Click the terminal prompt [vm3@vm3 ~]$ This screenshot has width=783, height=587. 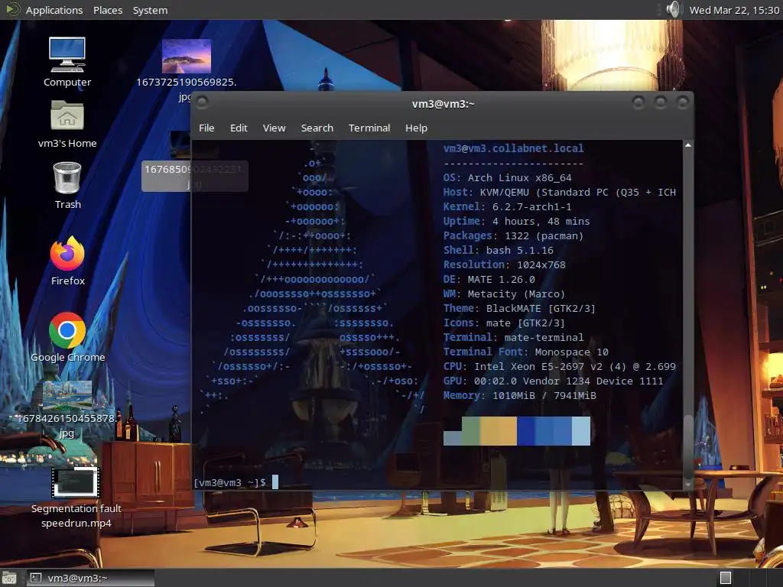(229, 483)
